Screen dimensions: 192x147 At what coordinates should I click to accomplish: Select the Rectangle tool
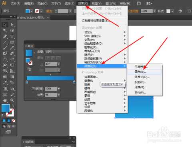click(12, 42)
